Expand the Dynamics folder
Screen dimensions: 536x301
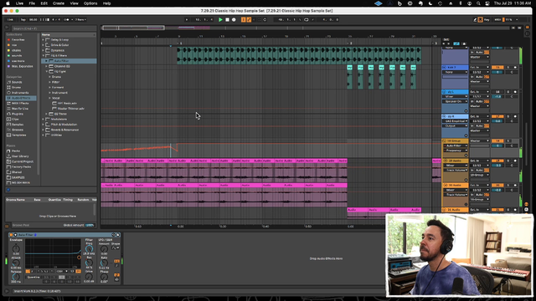43,50
